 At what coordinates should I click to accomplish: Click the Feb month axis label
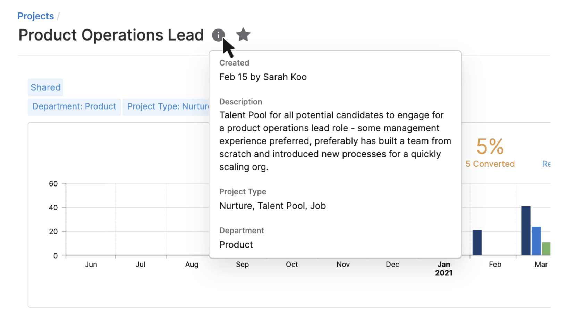click(495, 265)
